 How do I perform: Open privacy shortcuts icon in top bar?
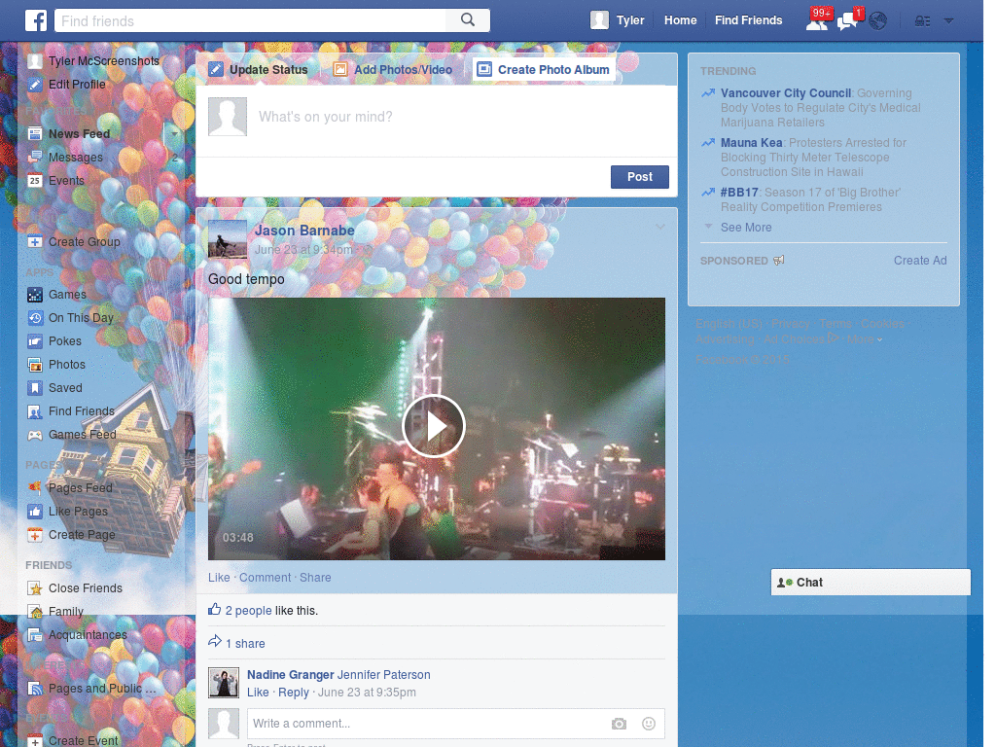click(x=922, y=21)
